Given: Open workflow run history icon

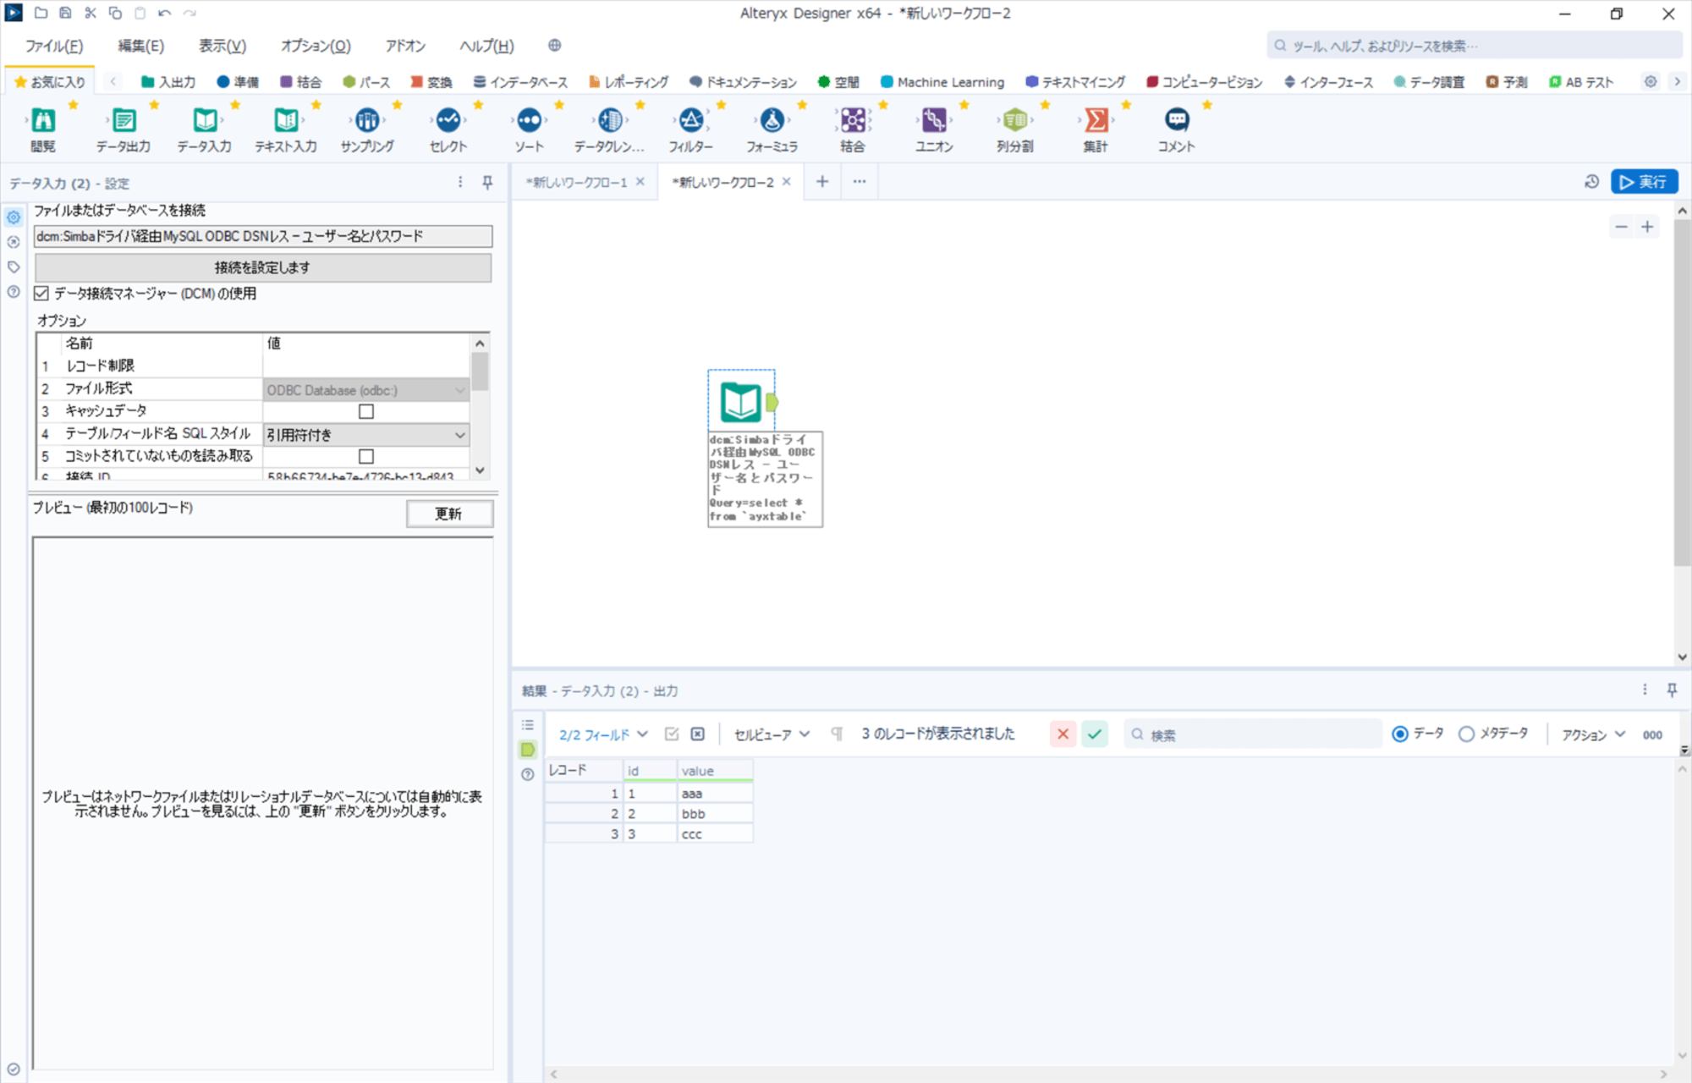Looking at the screenshot, I should pos(1591,182).
